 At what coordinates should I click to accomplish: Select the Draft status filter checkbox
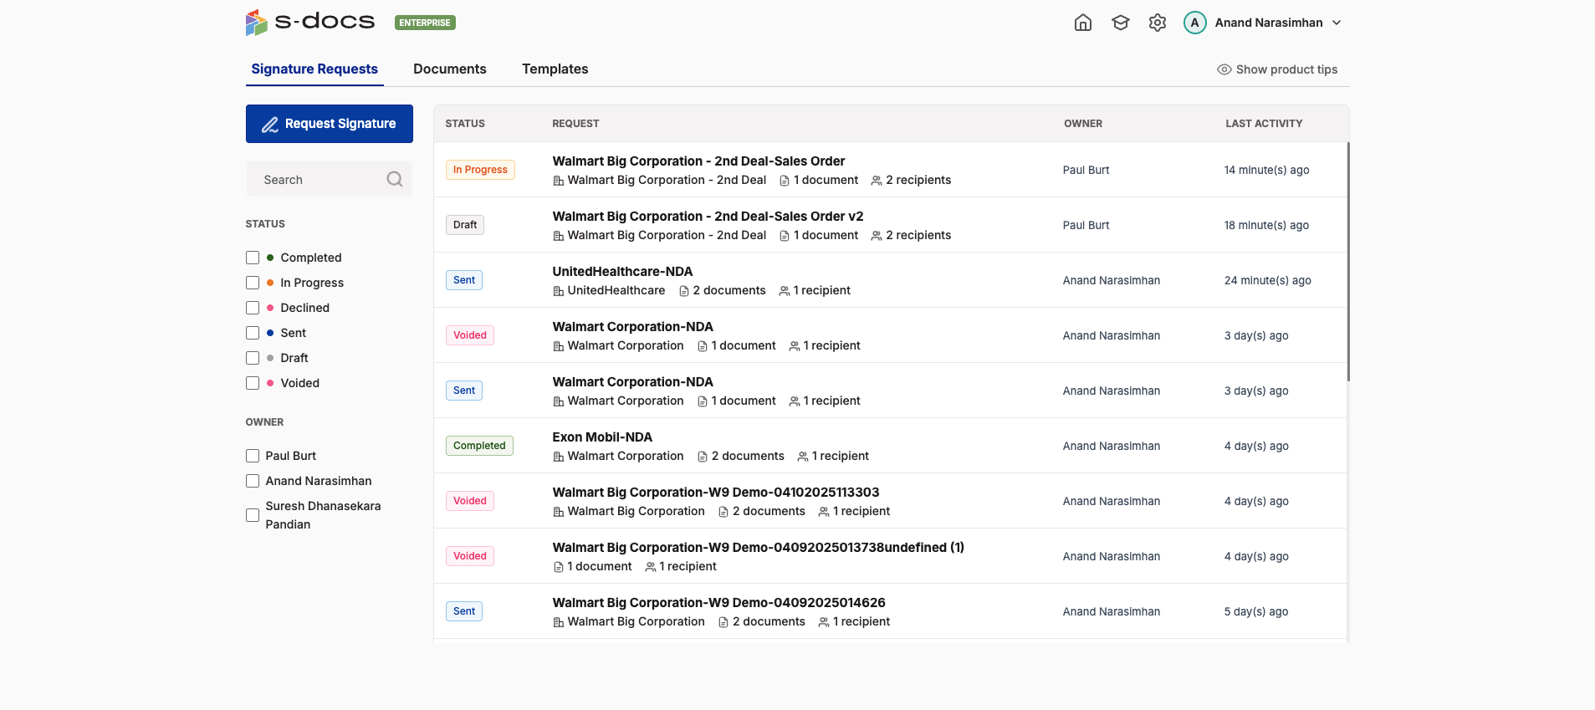(253, 358)
